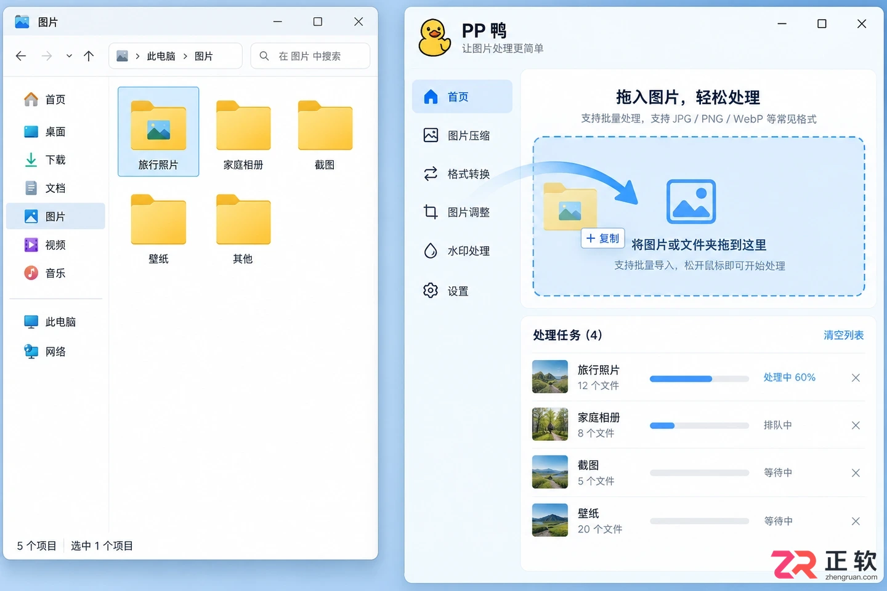Click the 在 图片 中搜索 search box
Screen dimensions: 887x591
click(310, 56)
